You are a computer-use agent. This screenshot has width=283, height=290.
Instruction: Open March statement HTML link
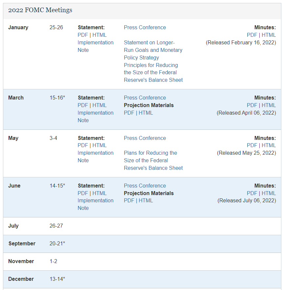(99, 105)
